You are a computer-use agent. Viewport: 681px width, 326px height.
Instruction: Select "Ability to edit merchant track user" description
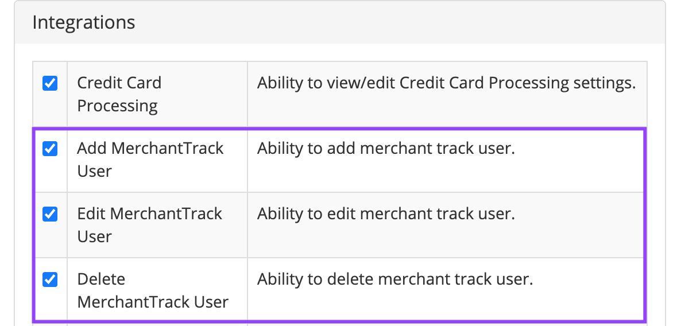coord(386,214)
